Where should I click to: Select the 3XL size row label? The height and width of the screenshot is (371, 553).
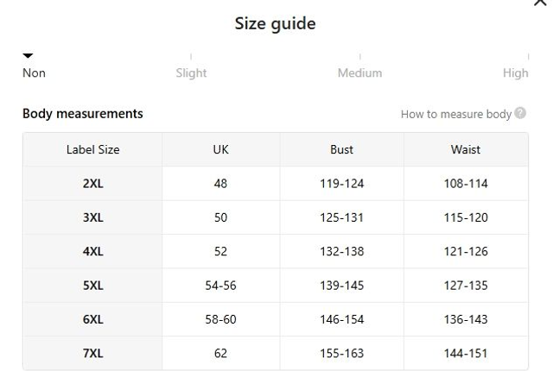92,217
